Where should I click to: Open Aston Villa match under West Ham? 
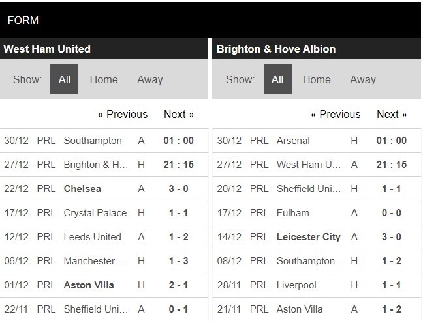tap(89, 285)
